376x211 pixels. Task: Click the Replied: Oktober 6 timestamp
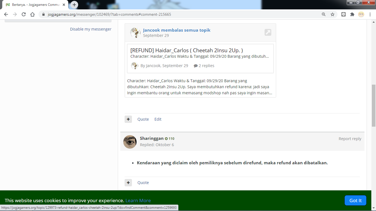click(157, 145)
